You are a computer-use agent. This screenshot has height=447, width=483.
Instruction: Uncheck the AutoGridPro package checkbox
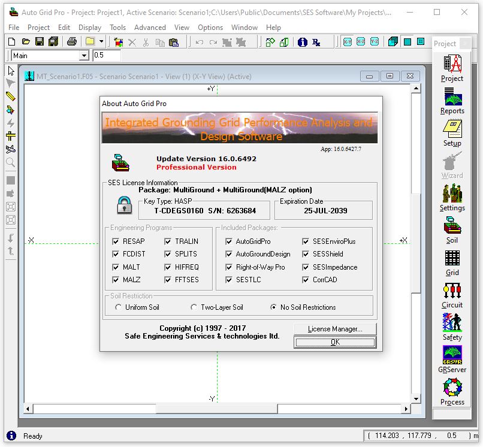229,241
